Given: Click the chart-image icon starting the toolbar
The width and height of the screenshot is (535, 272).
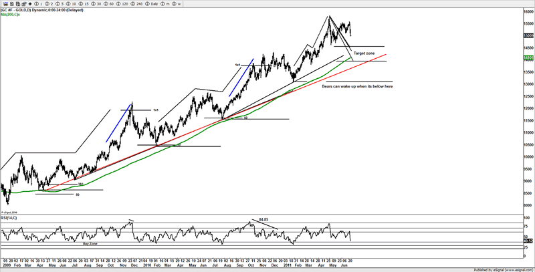Looking at the screenshot, I should pyautogui.click(x=5, y=4).
